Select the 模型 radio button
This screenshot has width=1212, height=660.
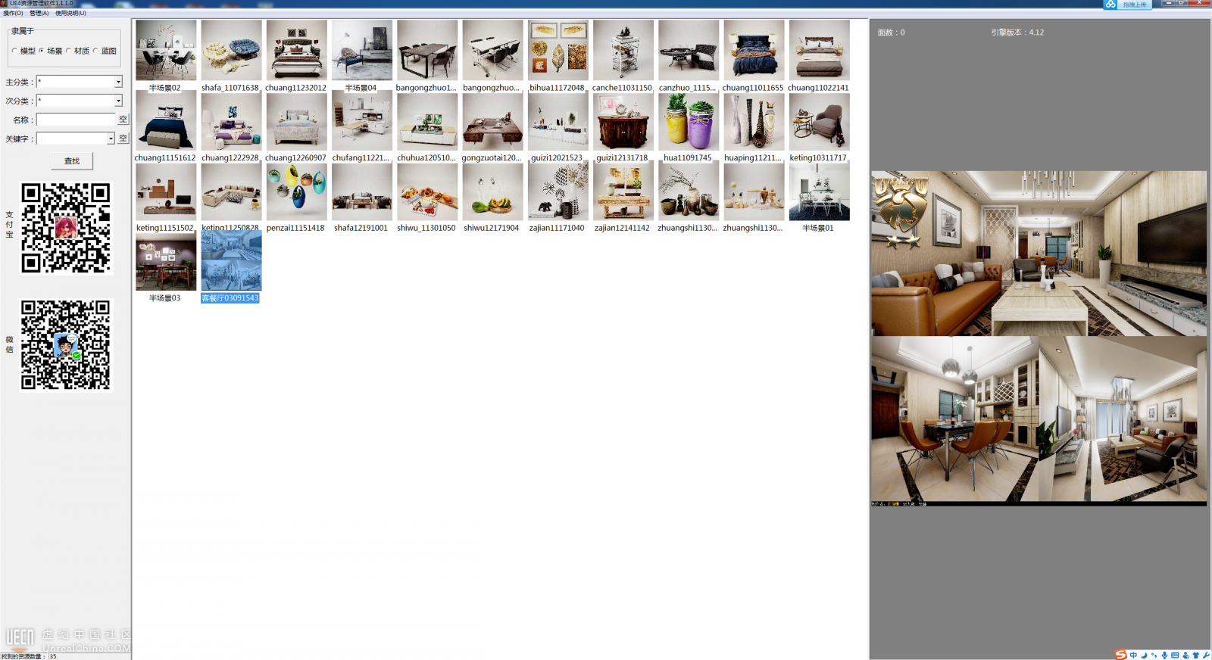point(14,51)
